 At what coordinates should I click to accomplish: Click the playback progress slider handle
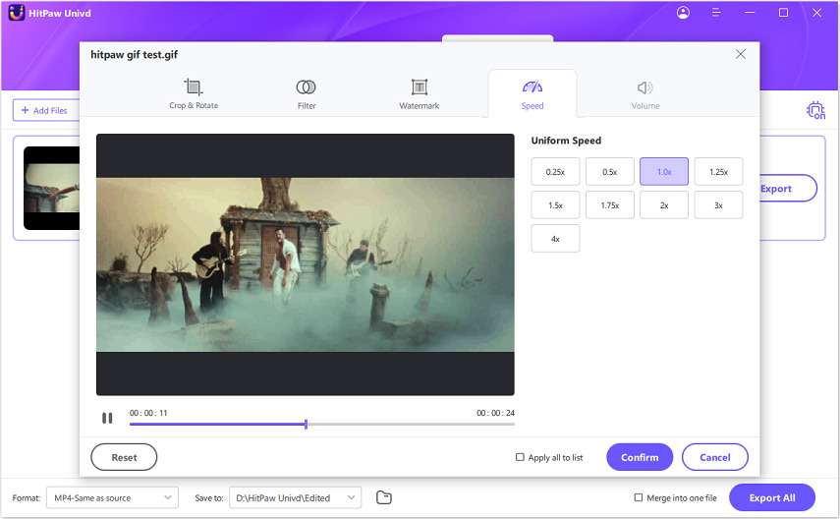click(x=306, y=424)
